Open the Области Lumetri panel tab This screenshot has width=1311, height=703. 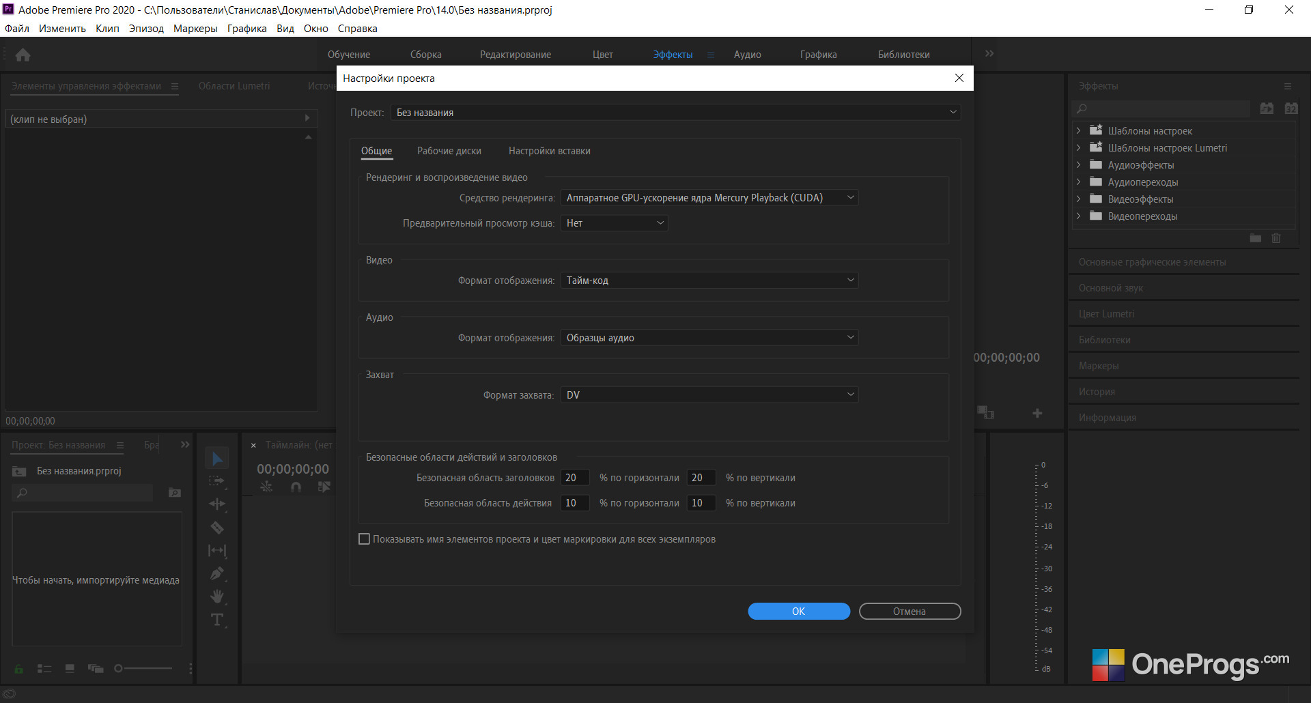[x=234, y=86]
